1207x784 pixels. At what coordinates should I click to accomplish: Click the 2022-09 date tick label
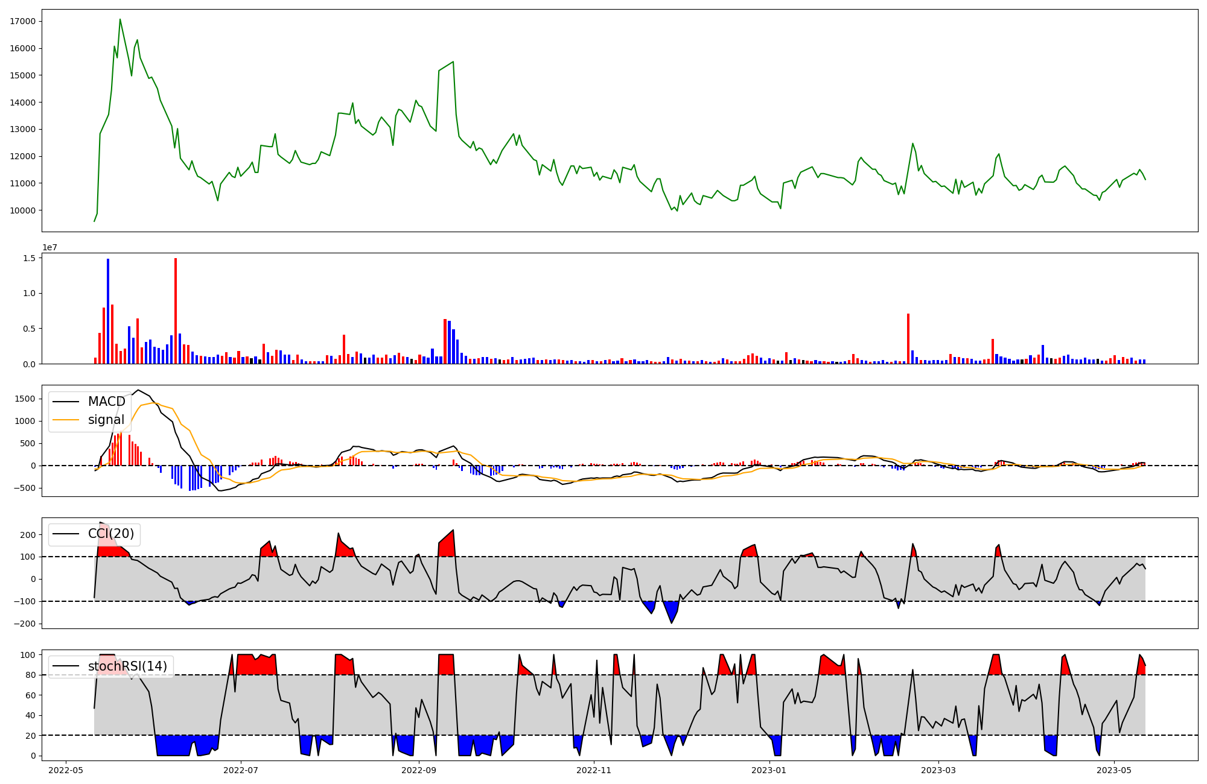point(418,770)
